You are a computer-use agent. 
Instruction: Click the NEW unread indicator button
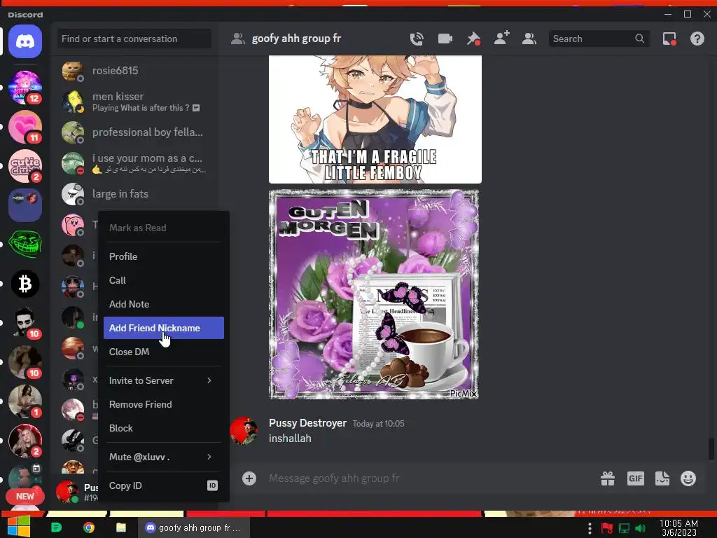25,497
